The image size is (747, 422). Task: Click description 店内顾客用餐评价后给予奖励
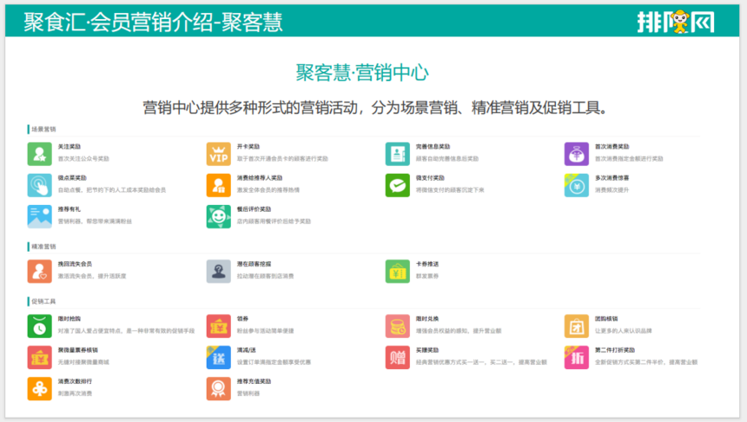[x=274, y=221]
